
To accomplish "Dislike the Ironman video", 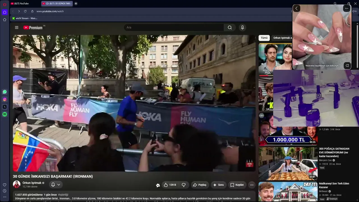I will click(184, 185).
